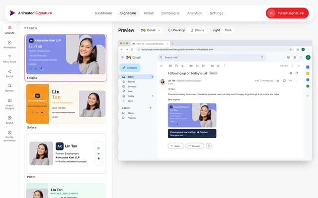
Task: Select the Prism signature layout
Action: [66, 157]
